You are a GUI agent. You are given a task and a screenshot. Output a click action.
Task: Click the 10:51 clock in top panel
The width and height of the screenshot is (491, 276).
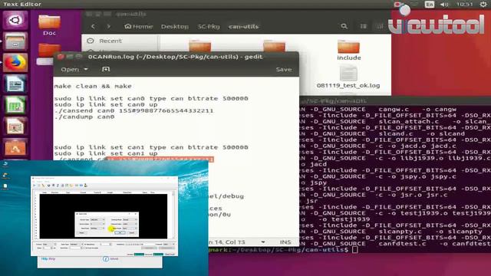point(464,4)
